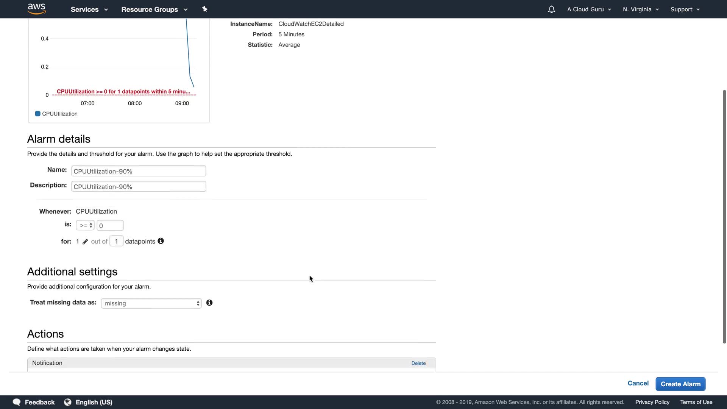727x409 pixels.
Task: Open the notifications bell icon
Action: [x=551, y=9]
